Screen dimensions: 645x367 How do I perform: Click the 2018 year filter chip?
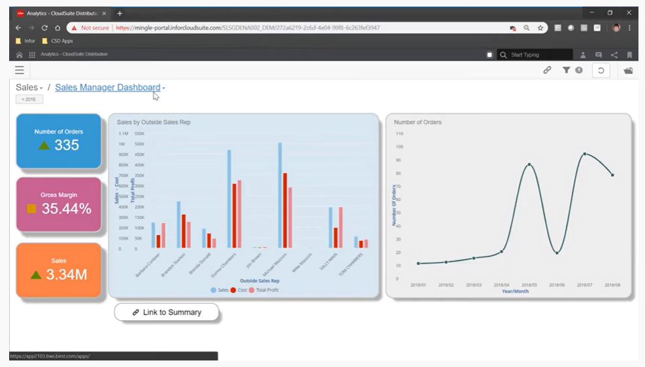29,99
